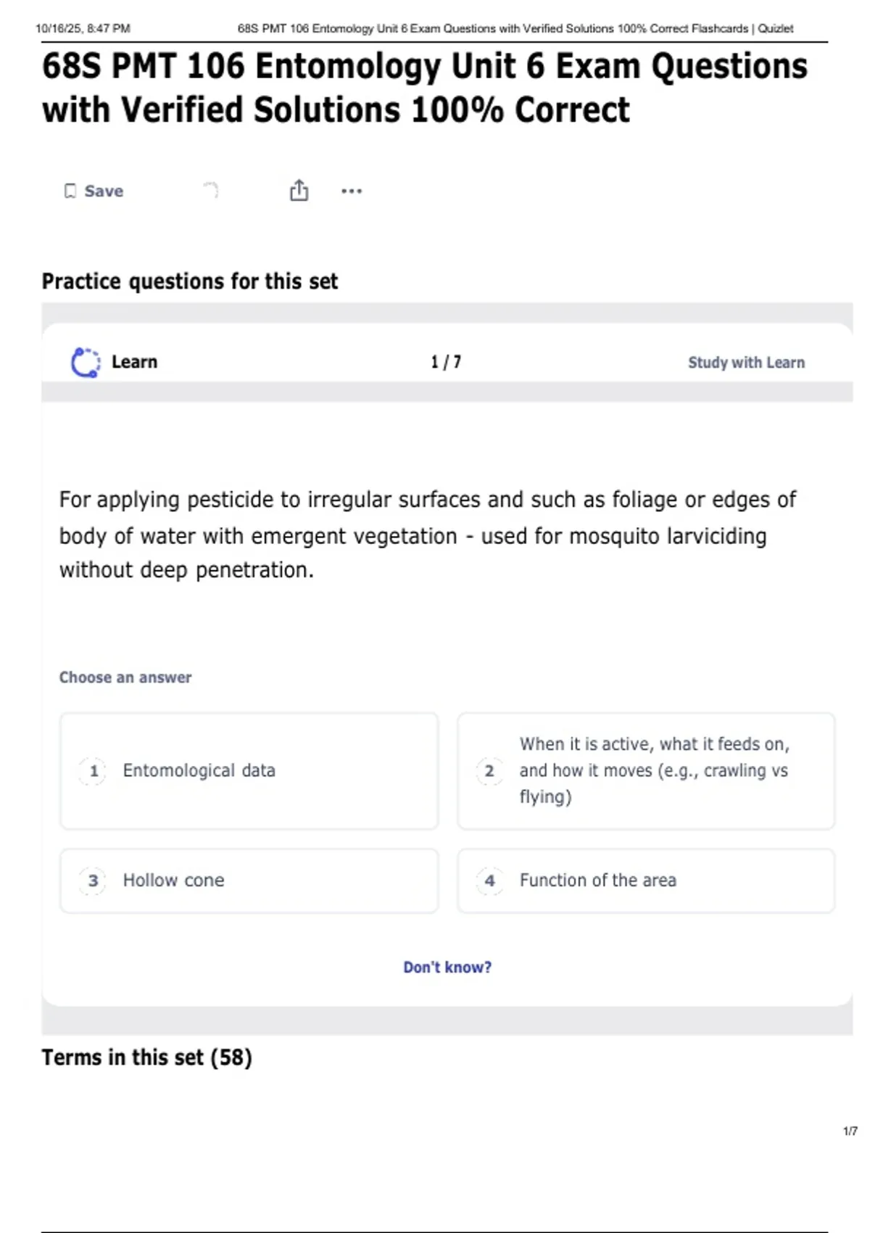Screen dimensions: 870x1233
Task: Click the Save bookmark icon
Action: pyautogui.click(x=70, y=191)
